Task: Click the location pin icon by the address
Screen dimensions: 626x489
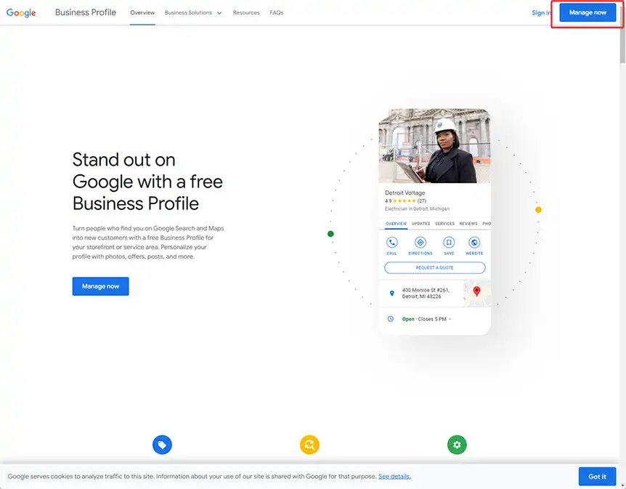Action: tap(391, 294)
